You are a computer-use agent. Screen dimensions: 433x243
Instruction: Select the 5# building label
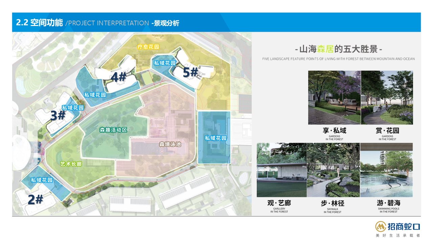pos(190,72)
